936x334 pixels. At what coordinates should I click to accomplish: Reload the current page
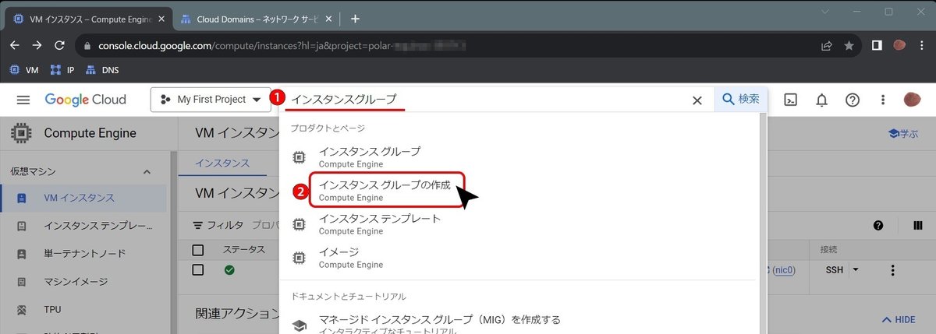(59, 46)
